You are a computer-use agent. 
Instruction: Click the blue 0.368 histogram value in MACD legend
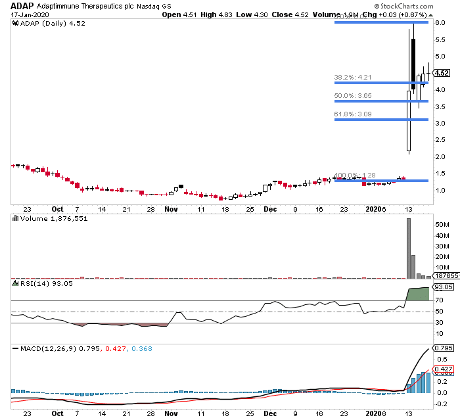142,348
